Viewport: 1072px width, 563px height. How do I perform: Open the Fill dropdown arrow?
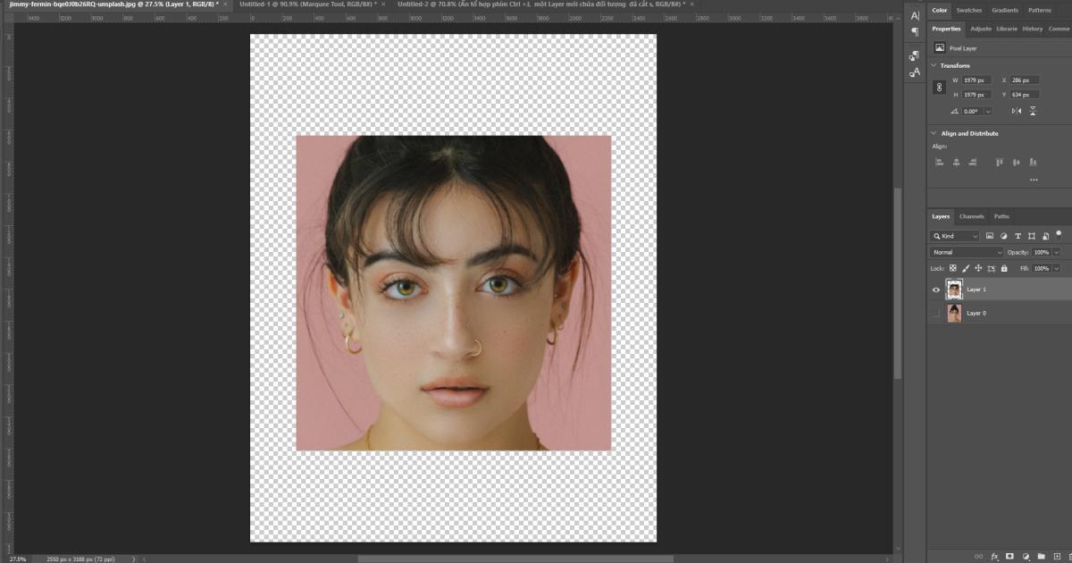coord(1056,268)
